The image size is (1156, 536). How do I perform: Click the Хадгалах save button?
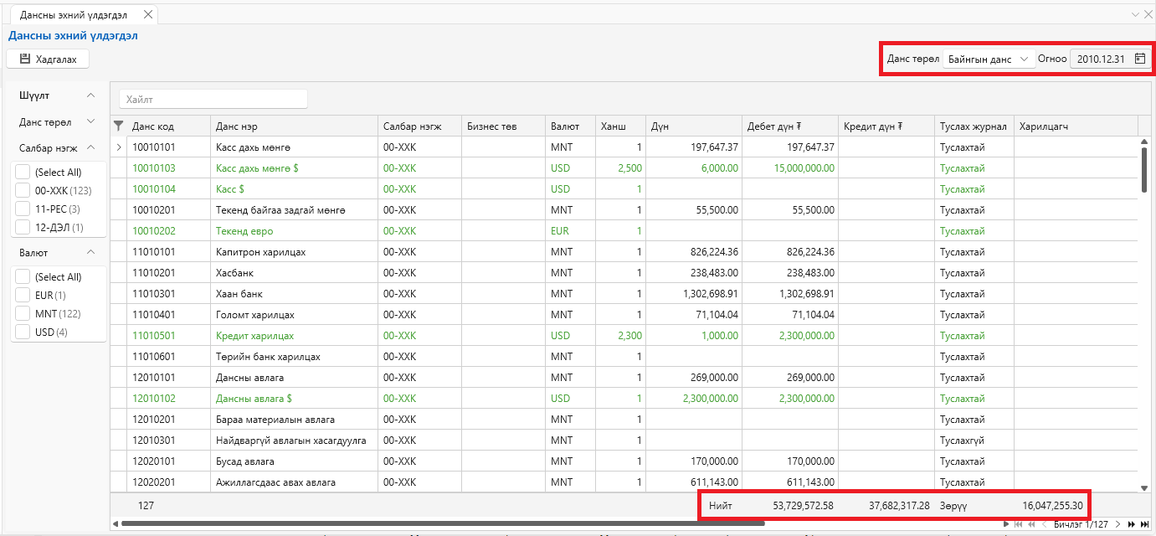tap(48, 59)
